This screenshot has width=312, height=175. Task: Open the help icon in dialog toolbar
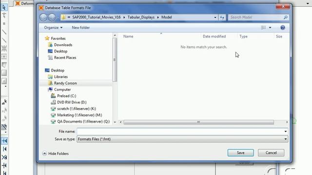coord(283,28)
